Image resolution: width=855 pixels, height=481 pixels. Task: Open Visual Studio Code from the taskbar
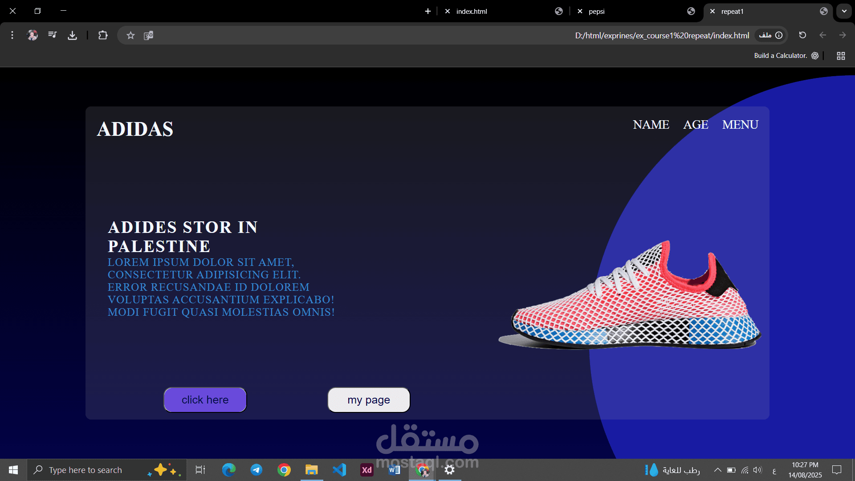pos(339,470)
